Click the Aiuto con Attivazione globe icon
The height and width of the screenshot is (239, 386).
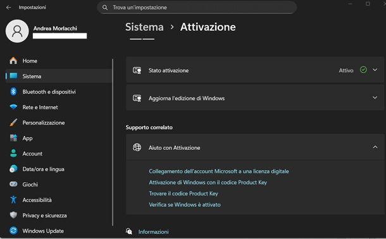pos(137,147)
